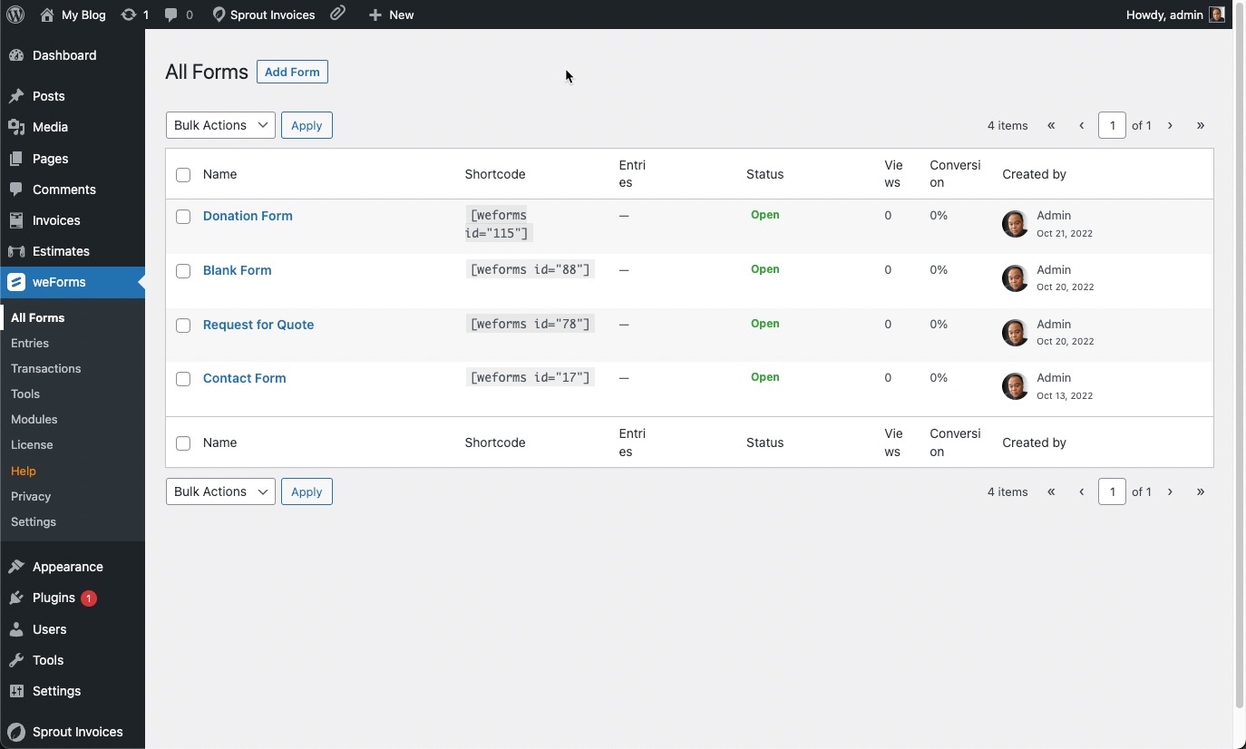This screenshot has width=1246, height=749.
Task: Click the WordPress logo icon
Action: click(x=15, y=15)
